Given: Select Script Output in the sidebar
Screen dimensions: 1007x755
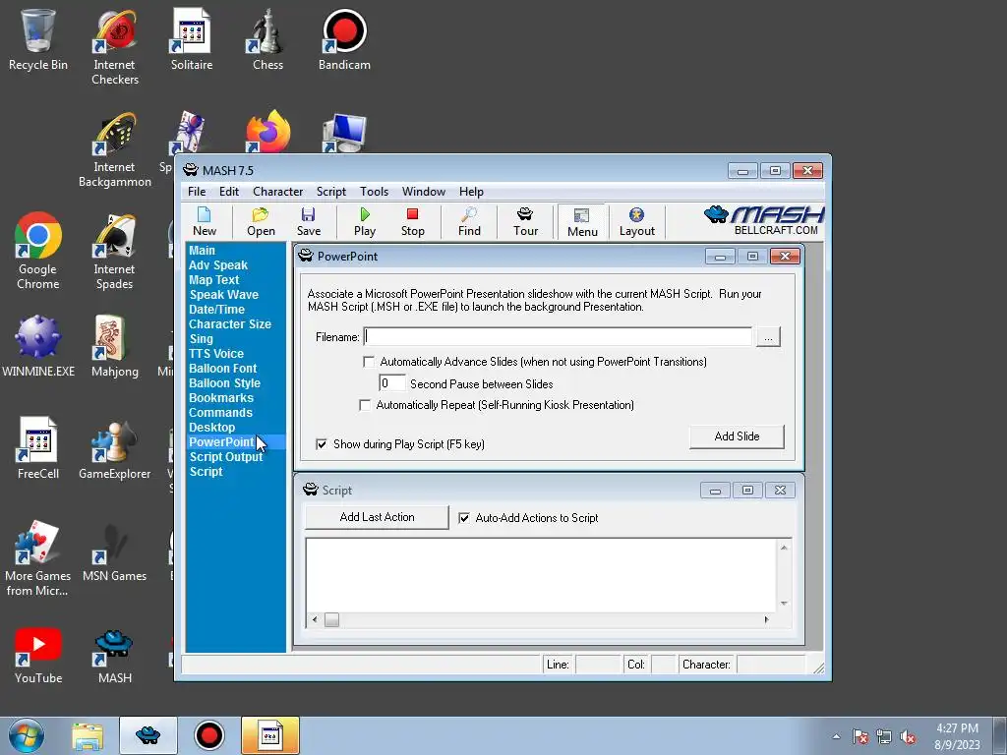Looking at the screenshot, I should coord(226,457).
